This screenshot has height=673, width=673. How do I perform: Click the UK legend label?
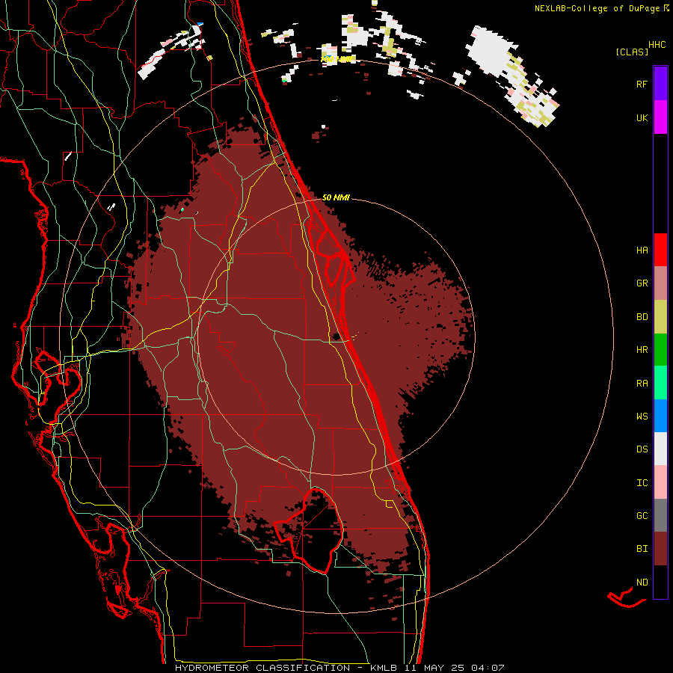coord(642,117)
